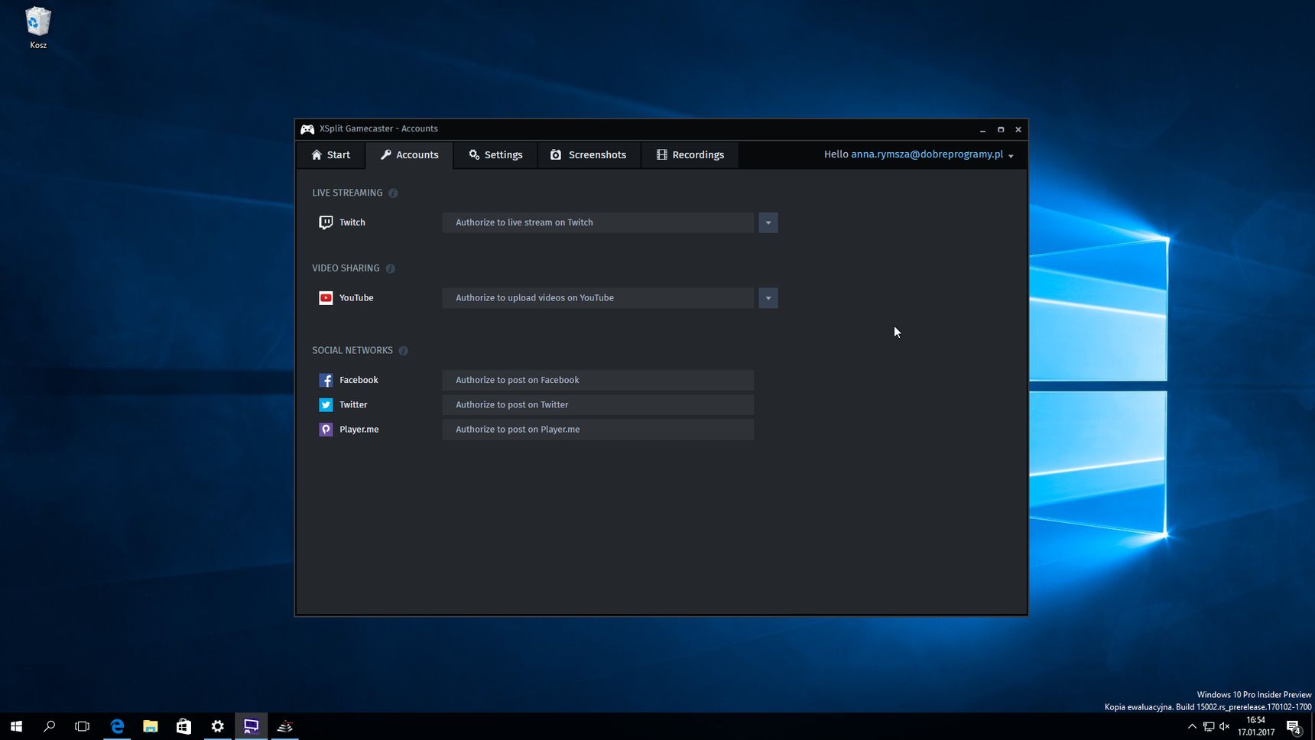Viewport: 1315px width, 740px height.
Task: Expand the YouTube authorization dropdown arrow
Action: 768,298
